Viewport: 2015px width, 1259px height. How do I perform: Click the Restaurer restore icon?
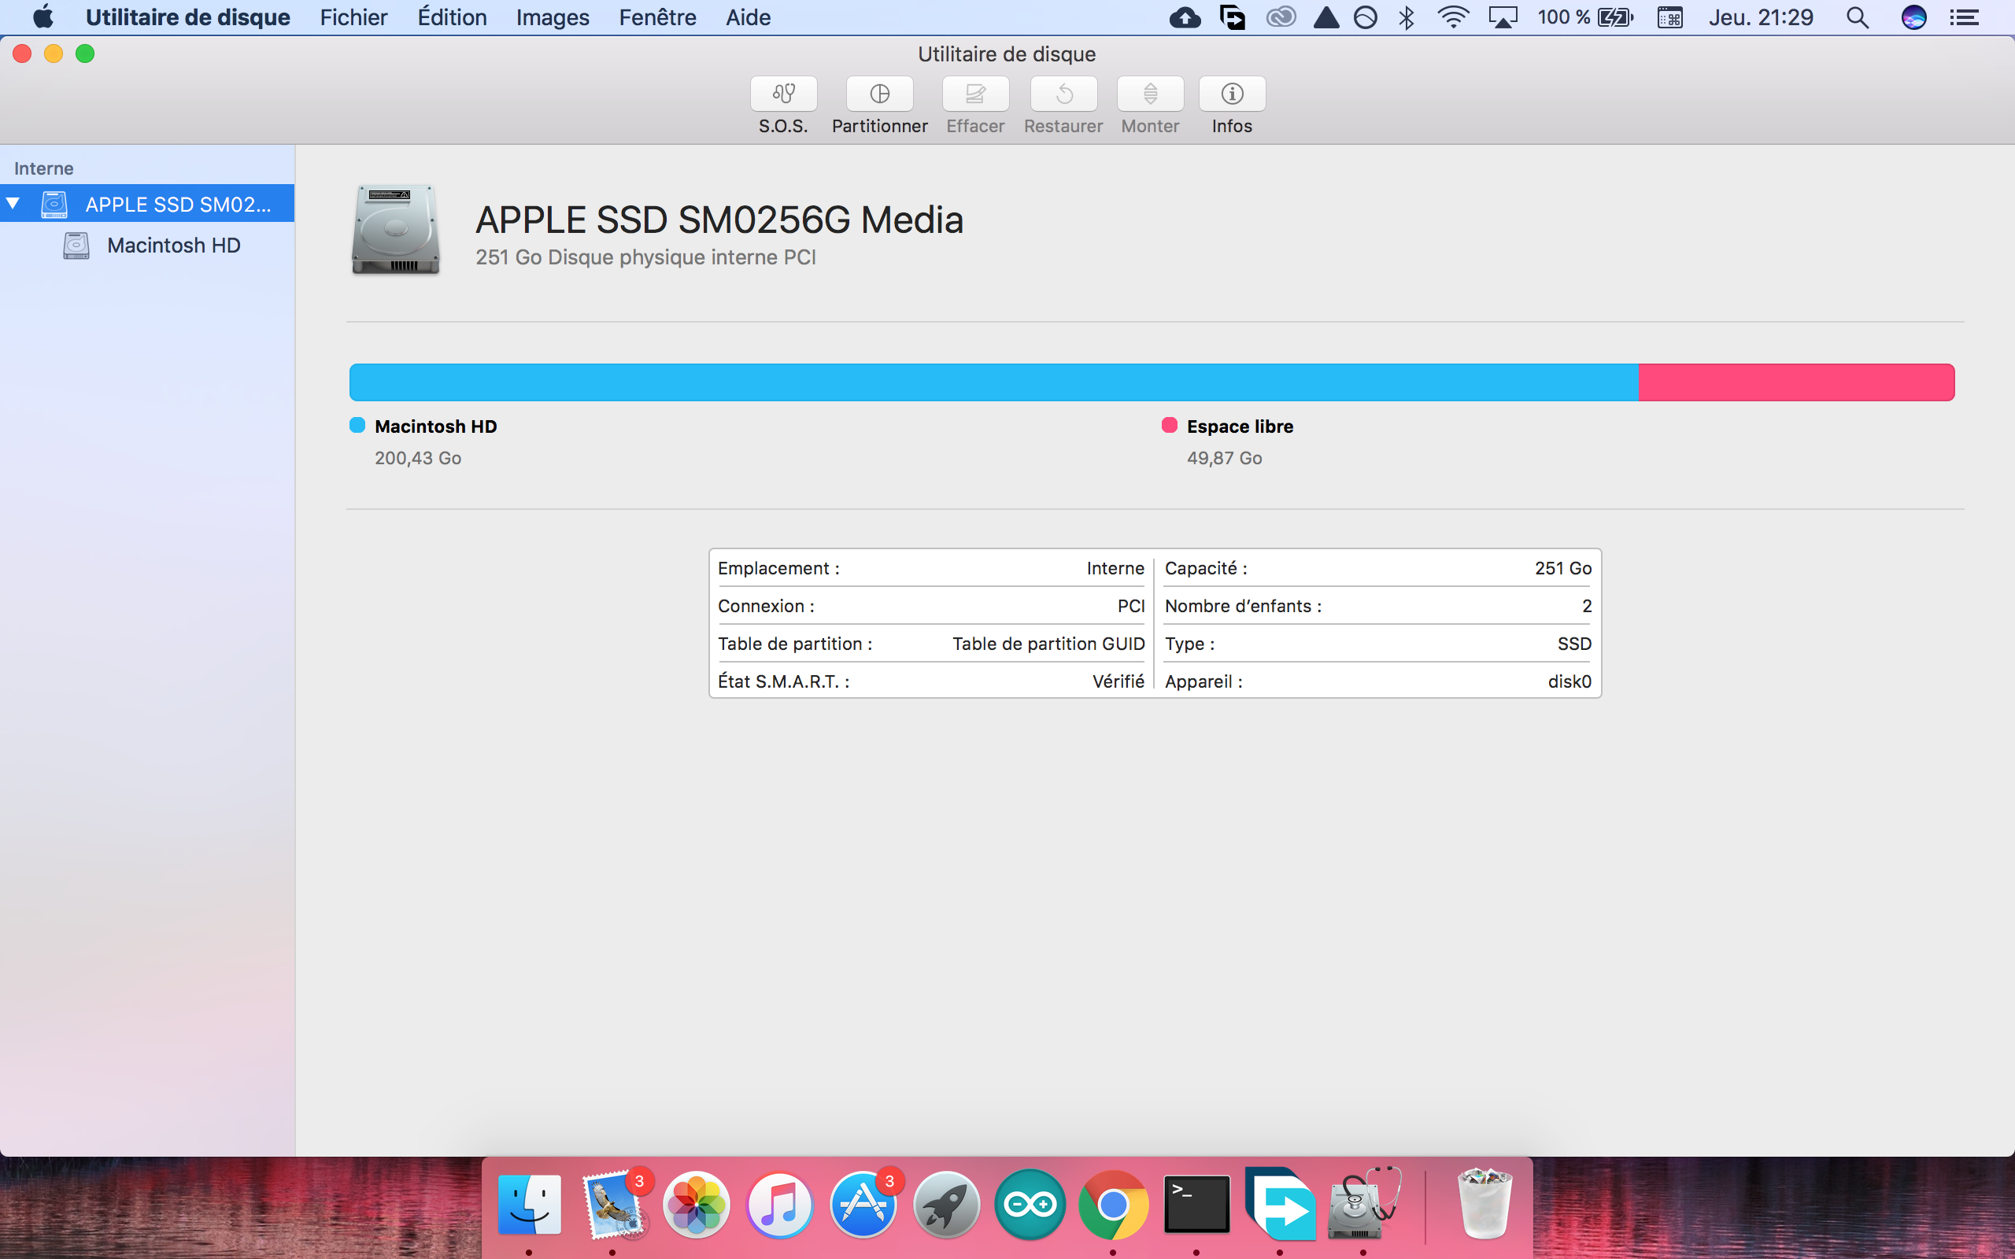1063,94
